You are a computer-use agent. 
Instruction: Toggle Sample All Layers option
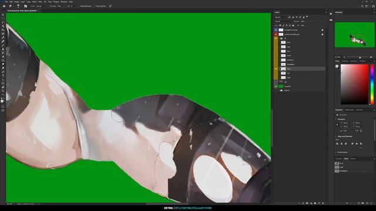pyautogui.click(x=86, y=6)
